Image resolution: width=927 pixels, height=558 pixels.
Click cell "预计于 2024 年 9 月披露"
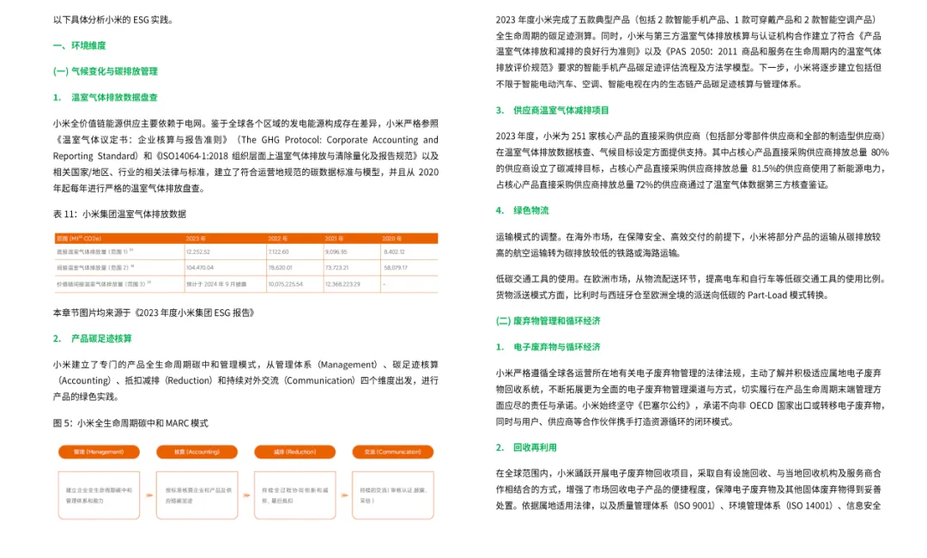click(x=216, y=284)
